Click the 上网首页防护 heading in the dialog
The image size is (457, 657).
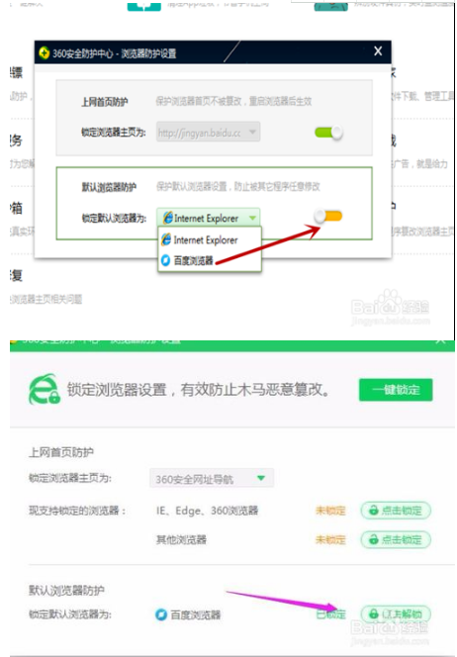[x=105, y=102]
